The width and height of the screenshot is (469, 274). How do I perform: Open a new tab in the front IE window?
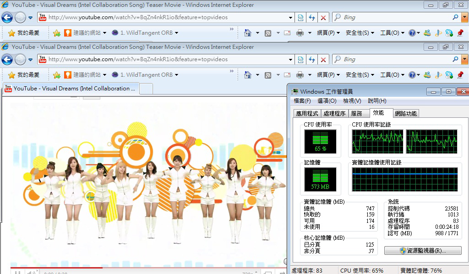click(x=146, y=89)
